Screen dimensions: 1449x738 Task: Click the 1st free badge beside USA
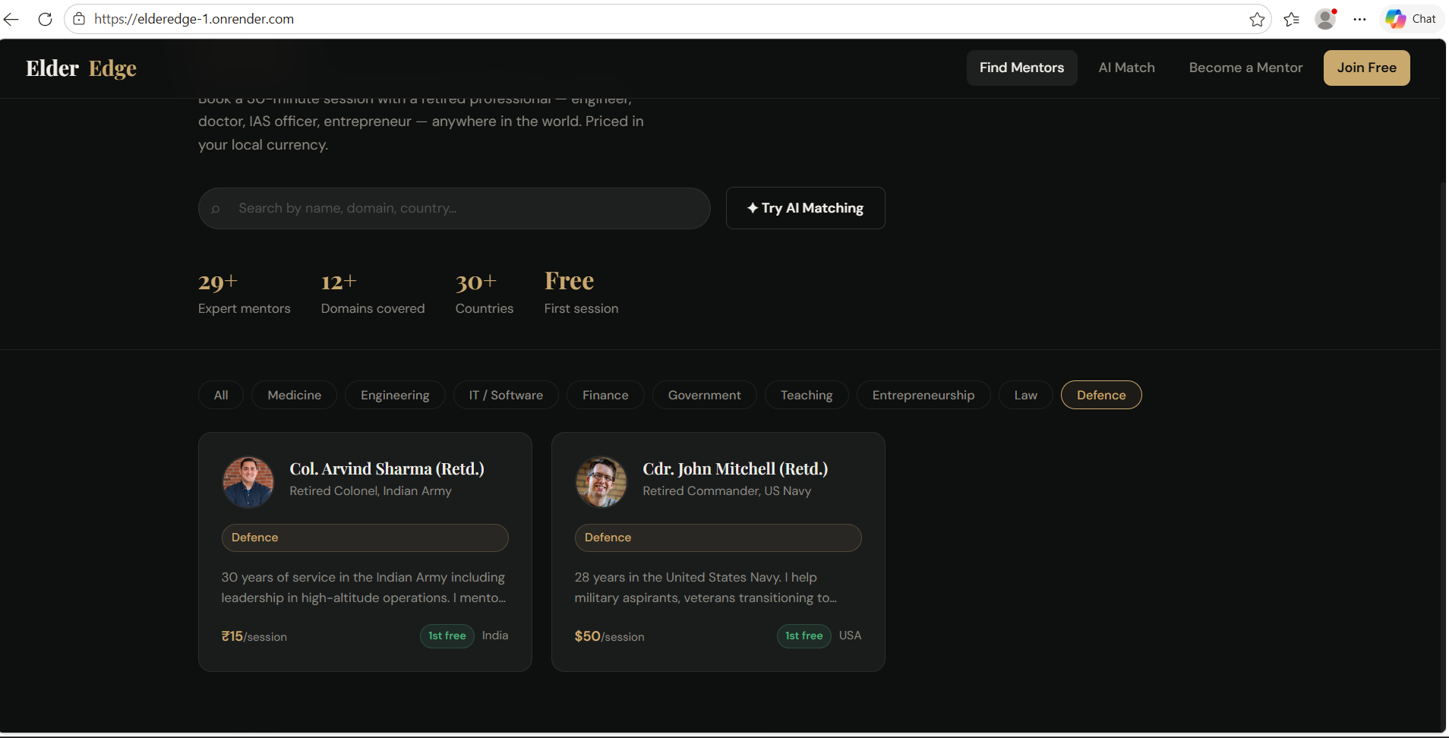804,635
